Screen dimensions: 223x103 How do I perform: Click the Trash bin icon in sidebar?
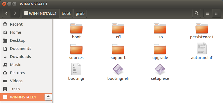click(5, 89)
